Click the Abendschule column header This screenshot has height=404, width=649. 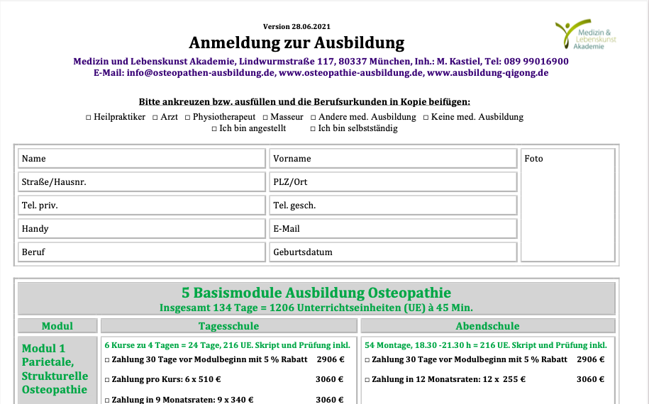488,326
